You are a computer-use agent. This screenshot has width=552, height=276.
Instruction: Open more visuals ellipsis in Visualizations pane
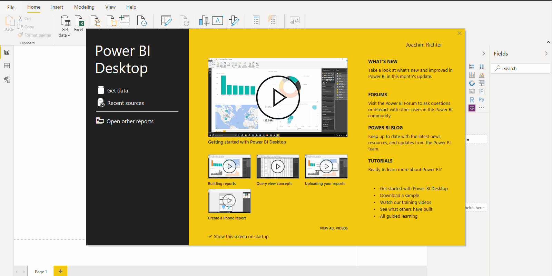[482, 108]
